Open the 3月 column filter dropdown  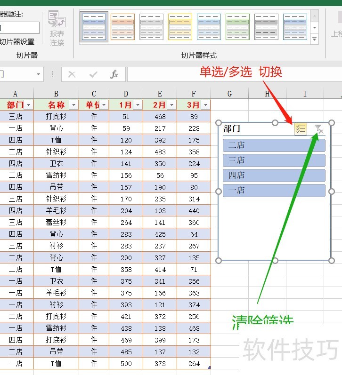coord(206,105)
